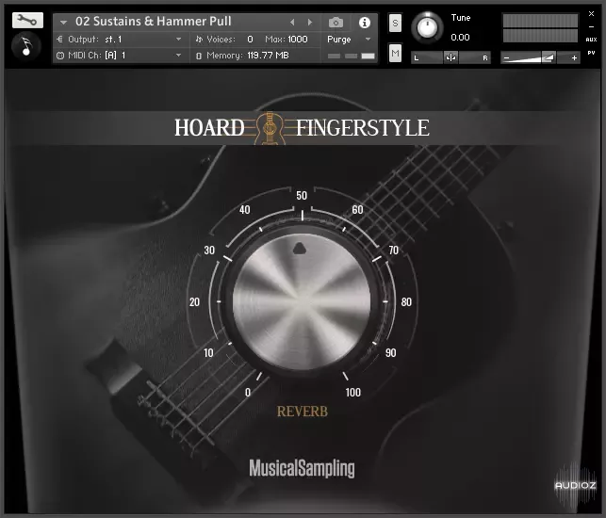Click the Hoard Fingerstyle guitar emblem

[270, 128]
